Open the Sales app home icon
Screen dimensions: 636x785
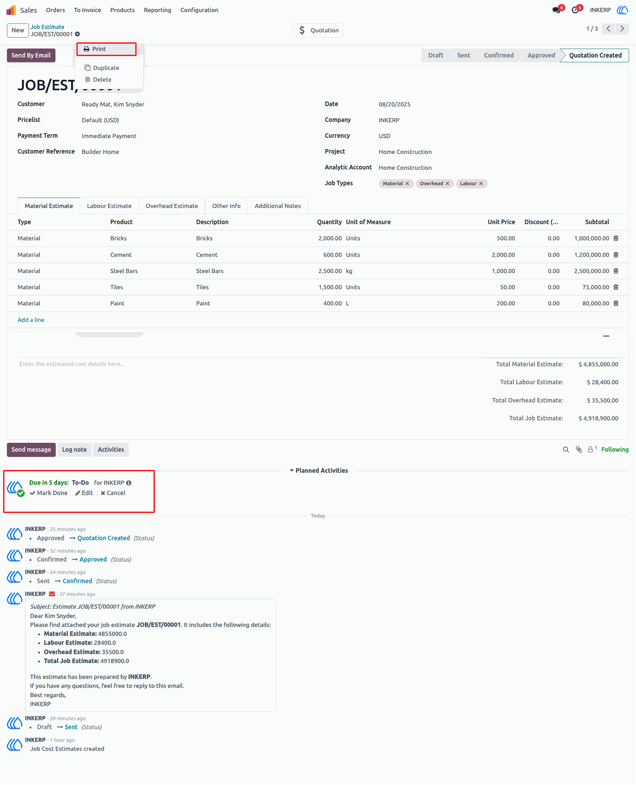11,10
